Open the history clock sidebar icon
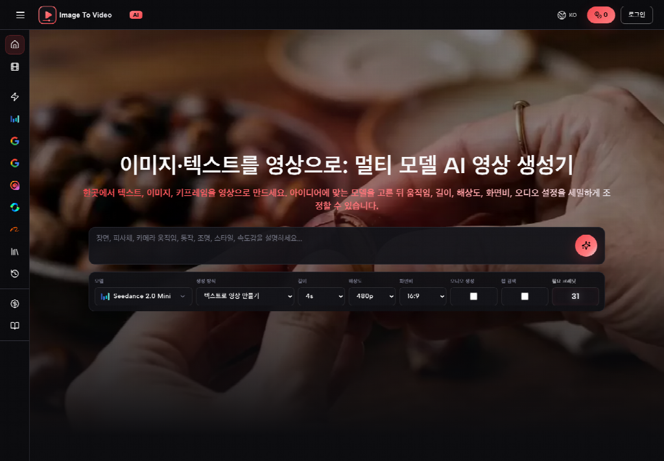The image size is (664, 461). 15,274
